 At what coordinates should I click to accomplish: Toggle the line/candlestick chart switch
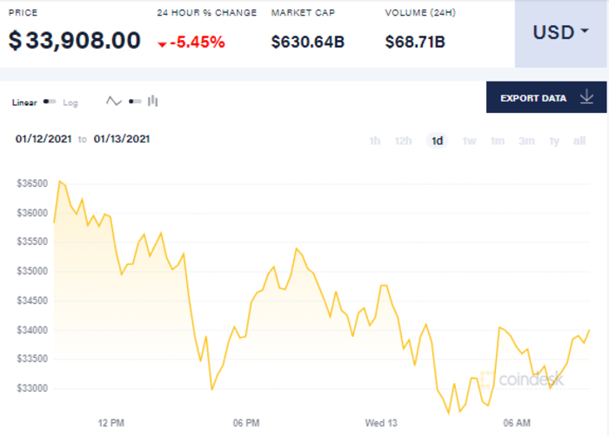134,102
